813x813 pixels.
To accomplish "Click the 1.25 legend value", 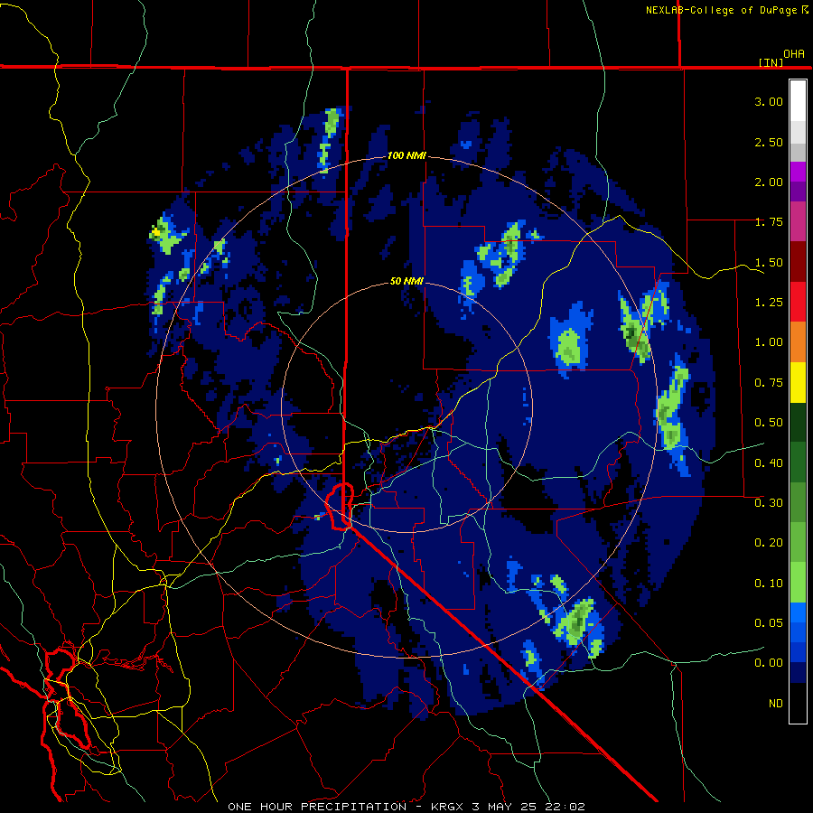I will pyautogui.click(x=769, y=303).
